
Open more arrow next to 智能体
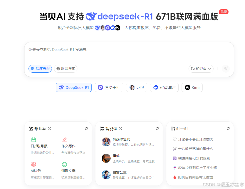click(x=120, y=129)
